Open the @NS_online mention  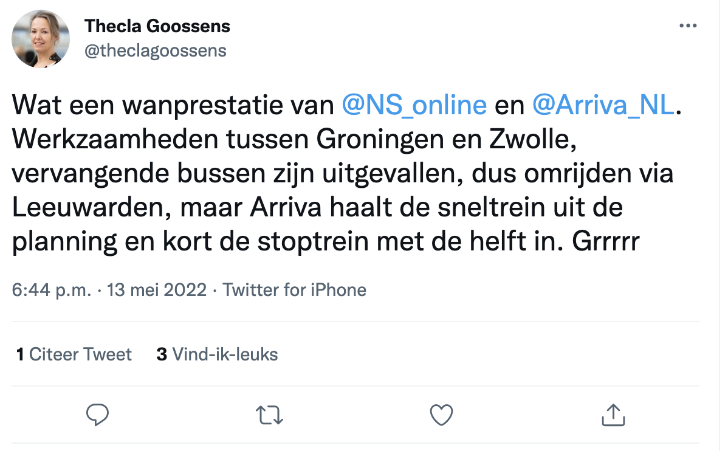point(414,105)
